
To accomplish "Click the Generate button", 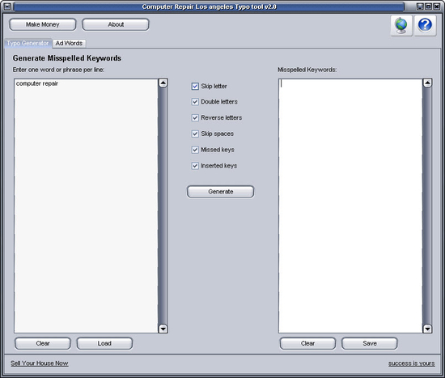I will 221,192.
